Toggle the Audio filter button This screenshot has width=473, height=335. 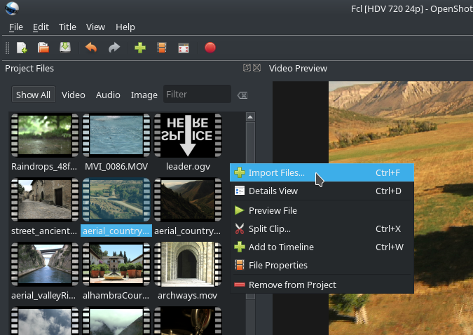[x=108, y=95]
